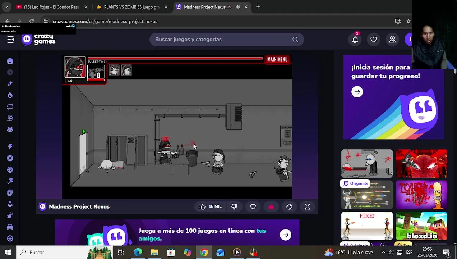The height and width of the screenshot is (259, 457).
Task: Open Task View on taskbar
Action: coord(121,253)
